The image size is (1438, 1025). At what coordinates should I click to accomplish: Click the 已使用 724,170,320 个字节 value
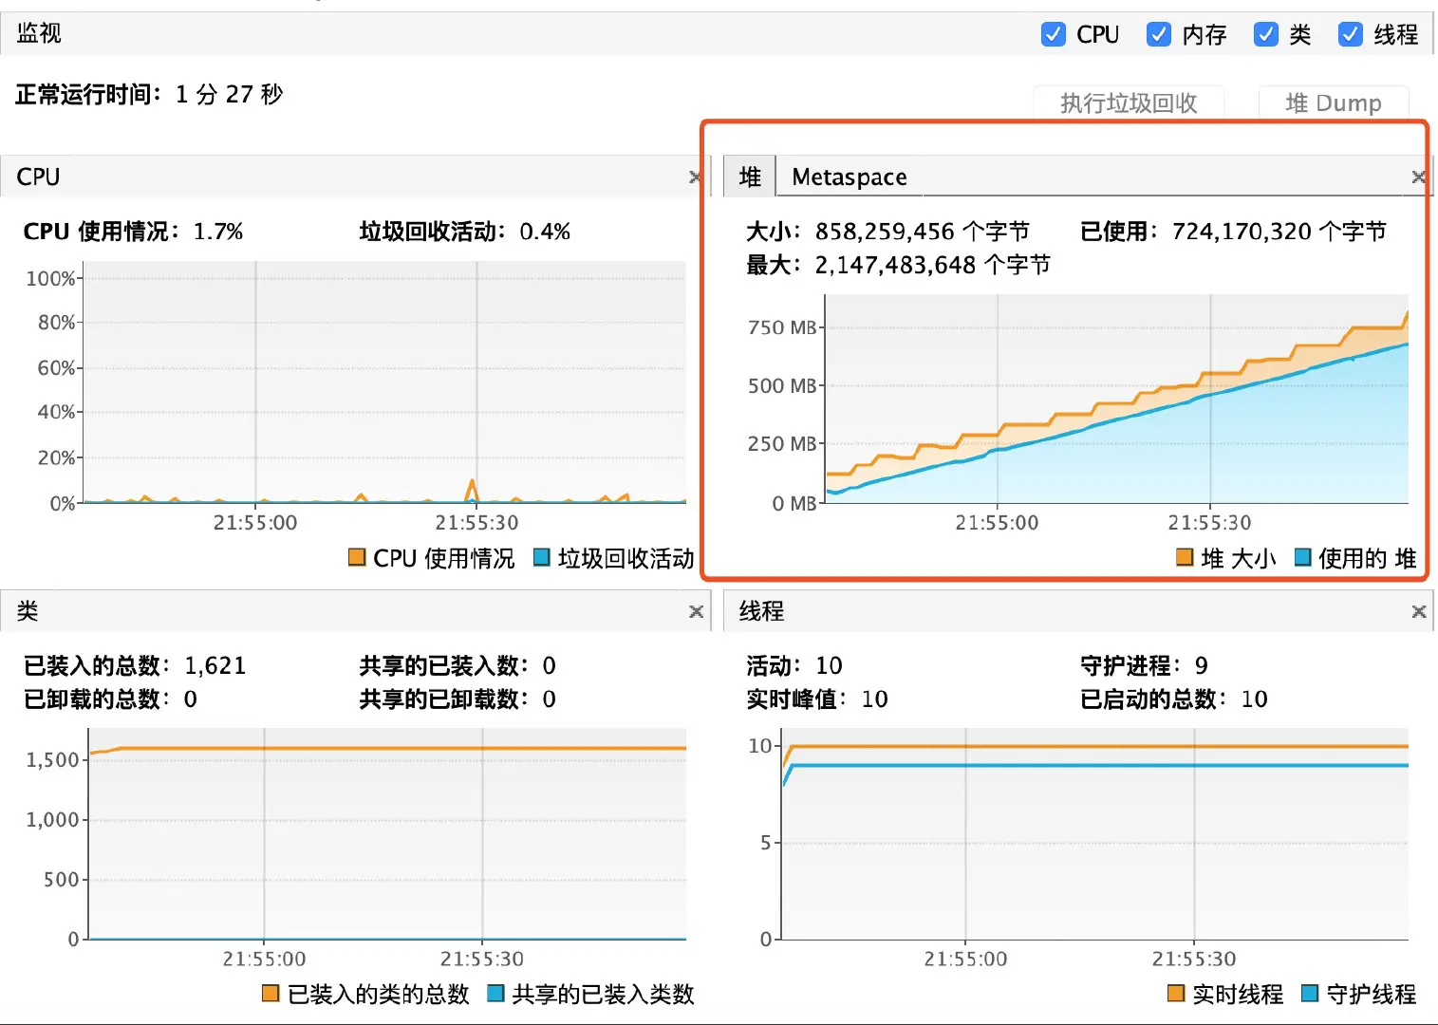coord(1279,232)
